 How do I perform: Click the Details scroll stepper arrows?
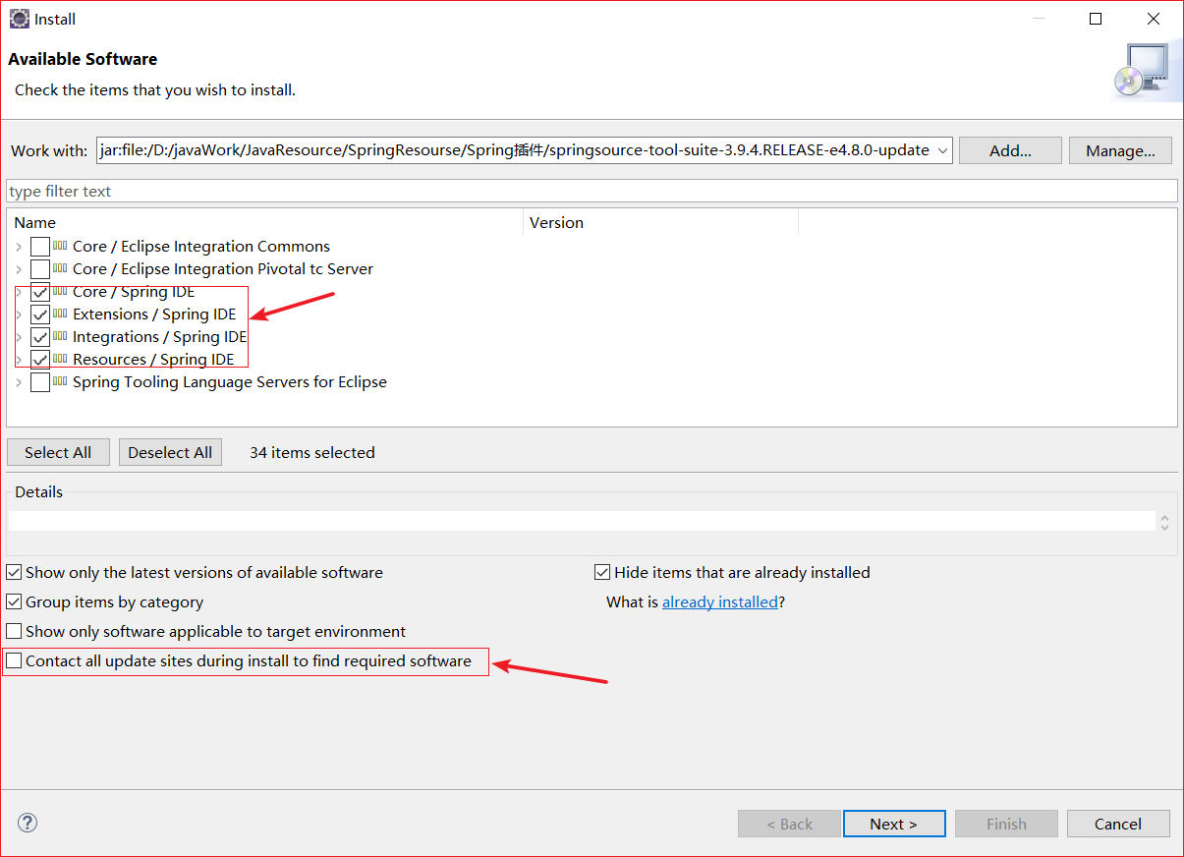[x=1164, y=522]
